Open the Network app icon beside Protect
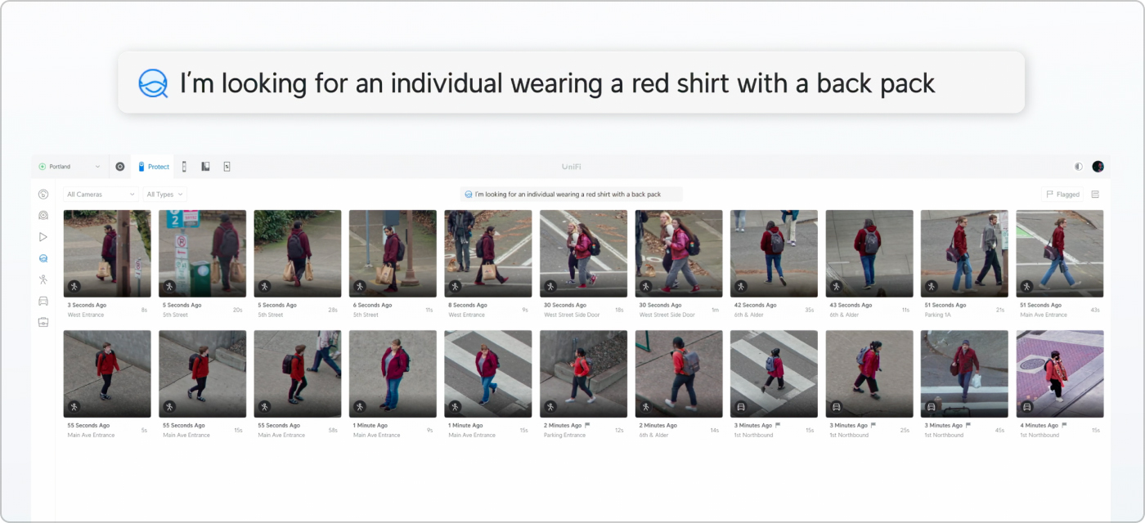The height and width of the screenshot is (523, 1145). point(120,167)
